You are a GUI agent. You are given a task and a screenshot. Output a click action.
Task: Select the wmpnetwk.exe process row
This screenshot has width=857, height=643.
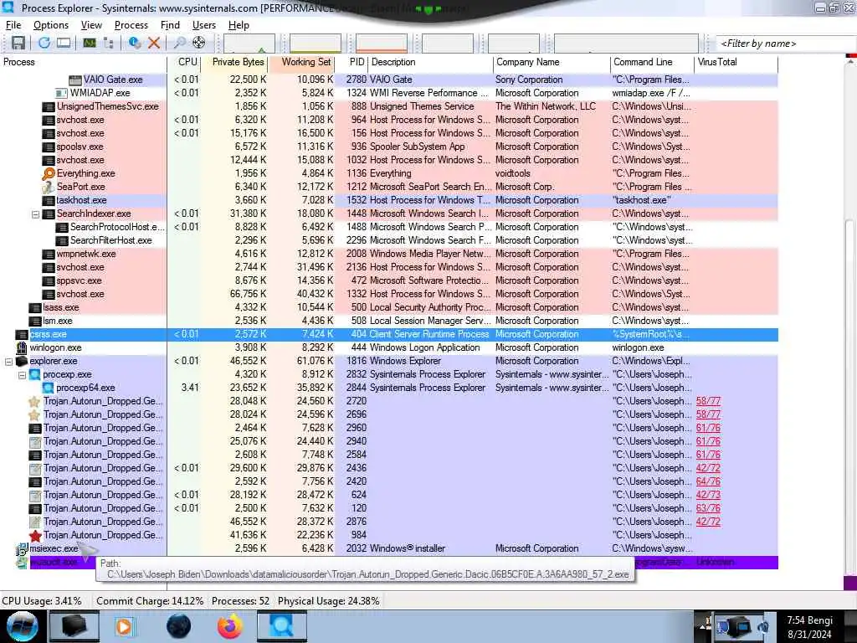point(389,255)
